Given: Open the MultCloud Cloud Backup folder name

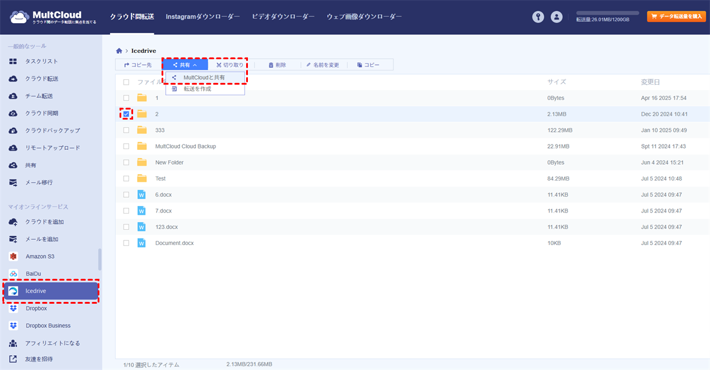Looking at the screenshot, I should 185,146.
